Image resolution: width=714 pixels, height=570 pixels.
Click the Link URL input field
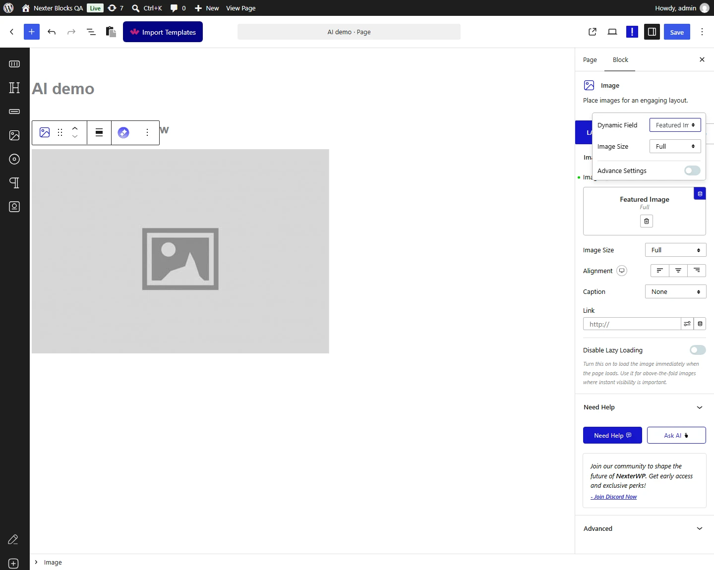pos(632,324)
